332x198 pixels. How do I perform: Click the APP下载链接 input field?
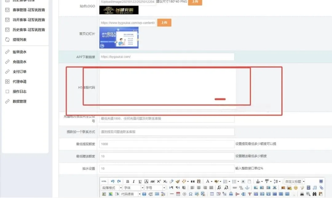(x=167, y=57)
